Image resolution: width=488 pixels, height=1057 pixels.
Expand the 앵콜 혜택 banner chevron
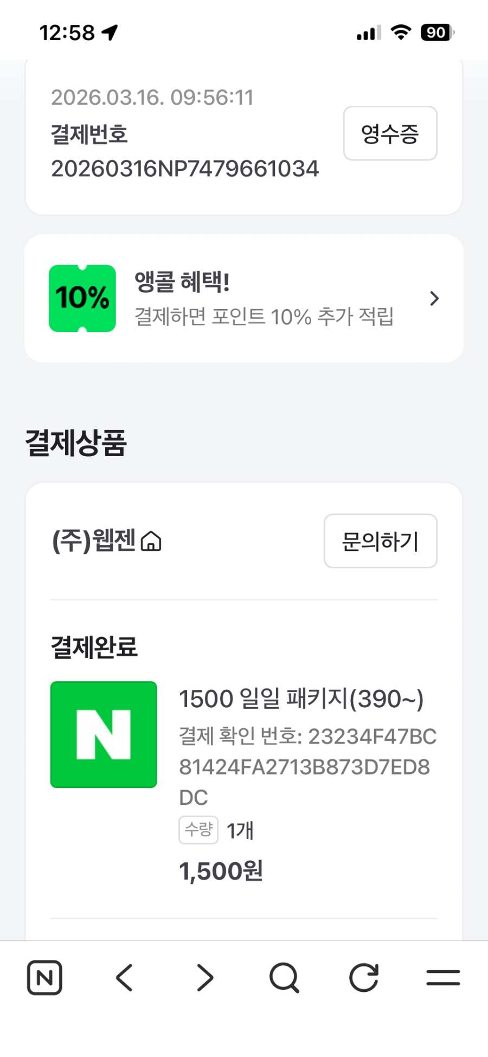pos(434,298)
